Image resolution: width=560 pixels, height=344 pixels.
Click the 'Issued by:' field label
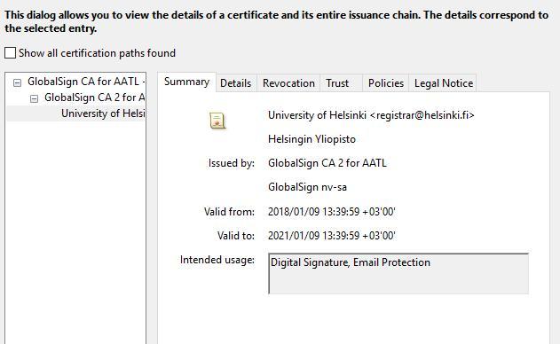tap(232, 163)
